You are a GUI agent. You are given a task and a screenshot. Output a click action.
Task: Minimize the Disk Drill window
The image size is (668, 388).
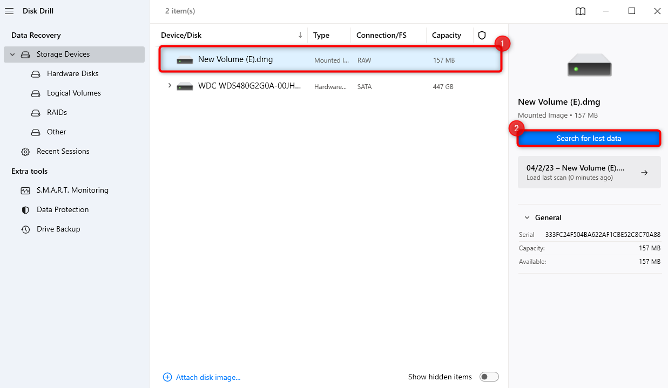pyautogui.click(x=606, y=11)
